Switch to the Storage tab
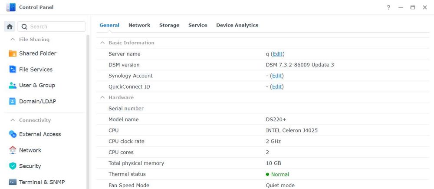 [x=169, y=25]
